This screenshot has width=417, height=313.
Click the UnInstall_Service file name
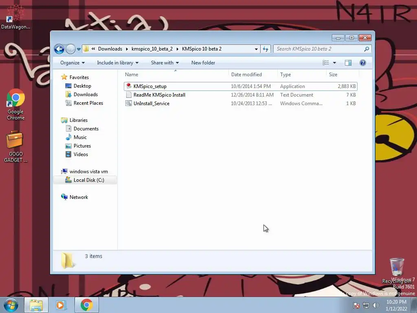point(151,103)
